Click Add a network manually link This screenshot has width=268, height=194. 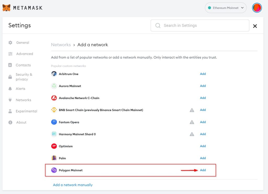point(73,185)
